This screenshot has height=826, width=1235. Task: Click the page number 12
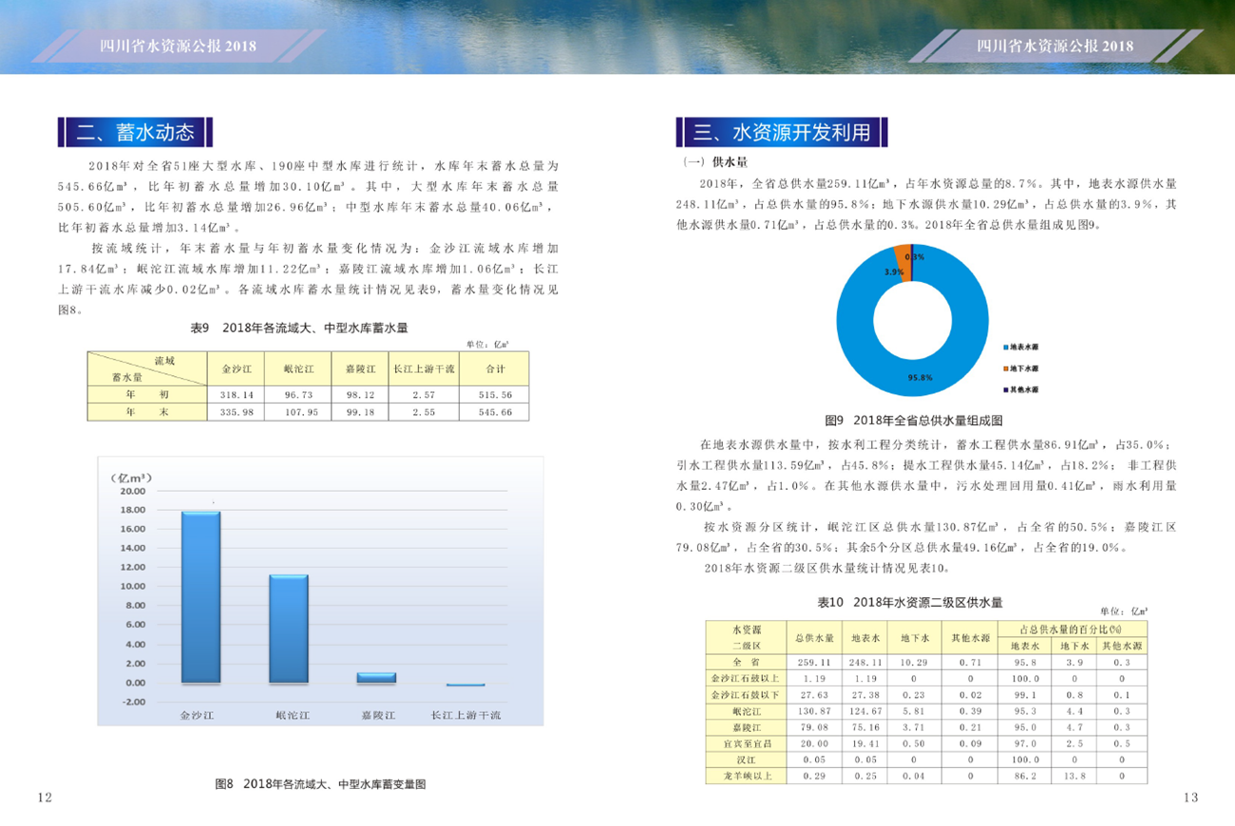click(45, 798)
